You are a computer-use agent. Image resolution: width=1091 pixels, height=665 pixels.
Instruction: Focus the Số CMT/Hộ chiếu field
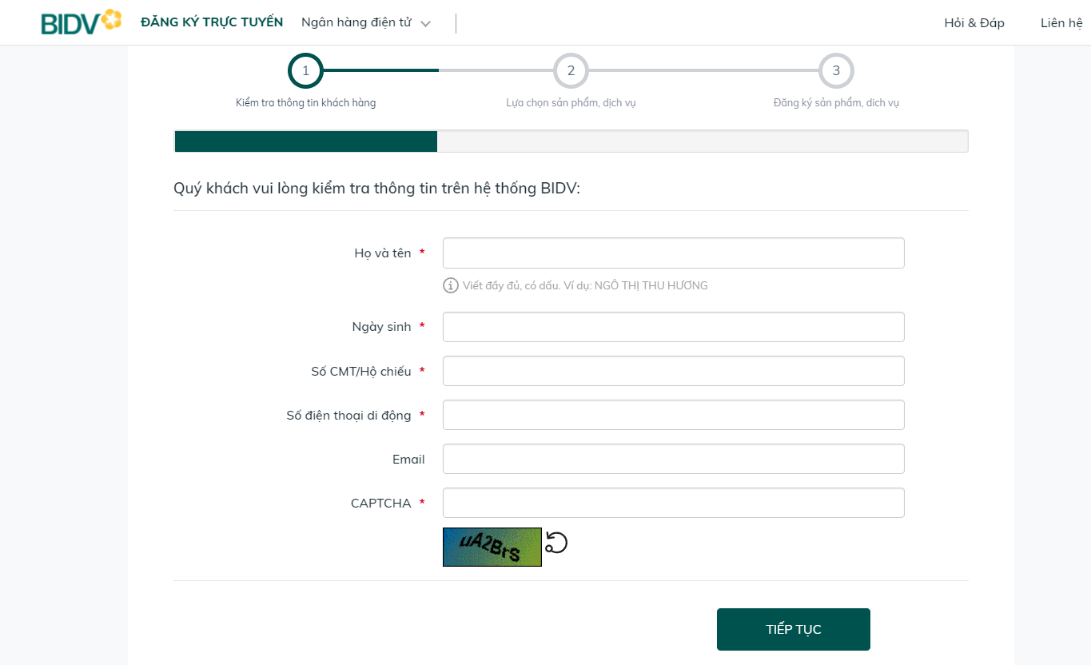(674, 371)
